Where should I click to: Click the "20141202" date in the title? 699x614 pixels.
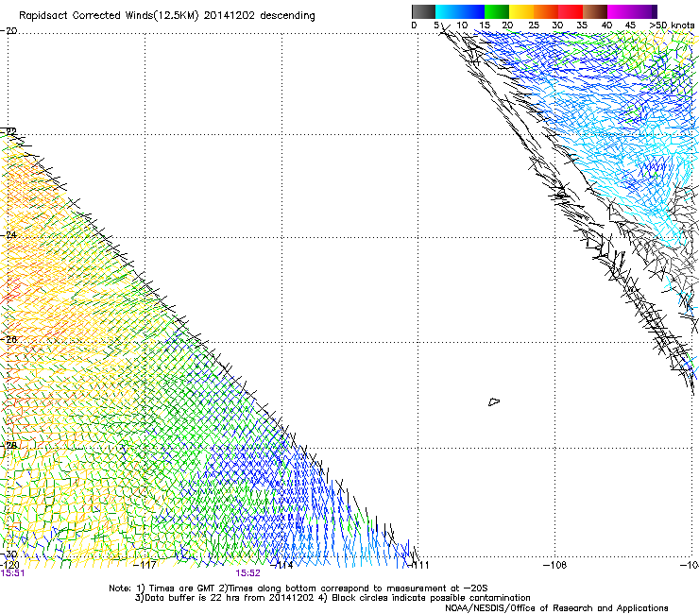(230, 16)
